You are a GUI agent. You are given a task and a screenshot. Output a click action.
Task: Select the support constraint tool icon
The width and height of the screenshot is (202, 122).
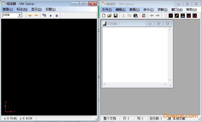[x=183, y=16]
